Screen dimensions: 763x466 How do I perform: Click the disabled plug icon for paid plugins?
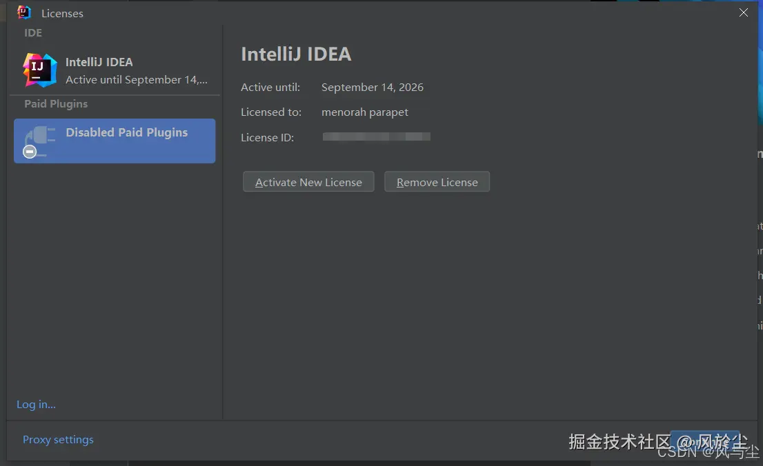(x=39, y=141)
